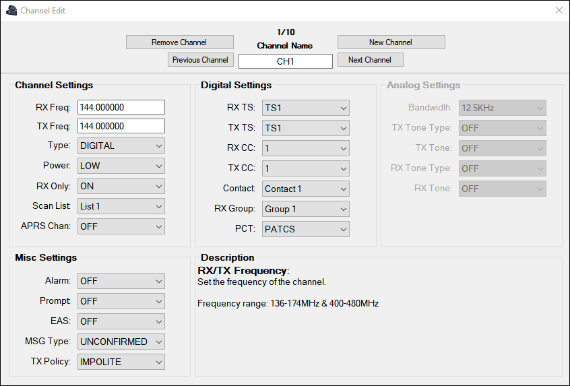
Task: Open the Type dropdown showing DIGITAL
Action: [121, 146]
